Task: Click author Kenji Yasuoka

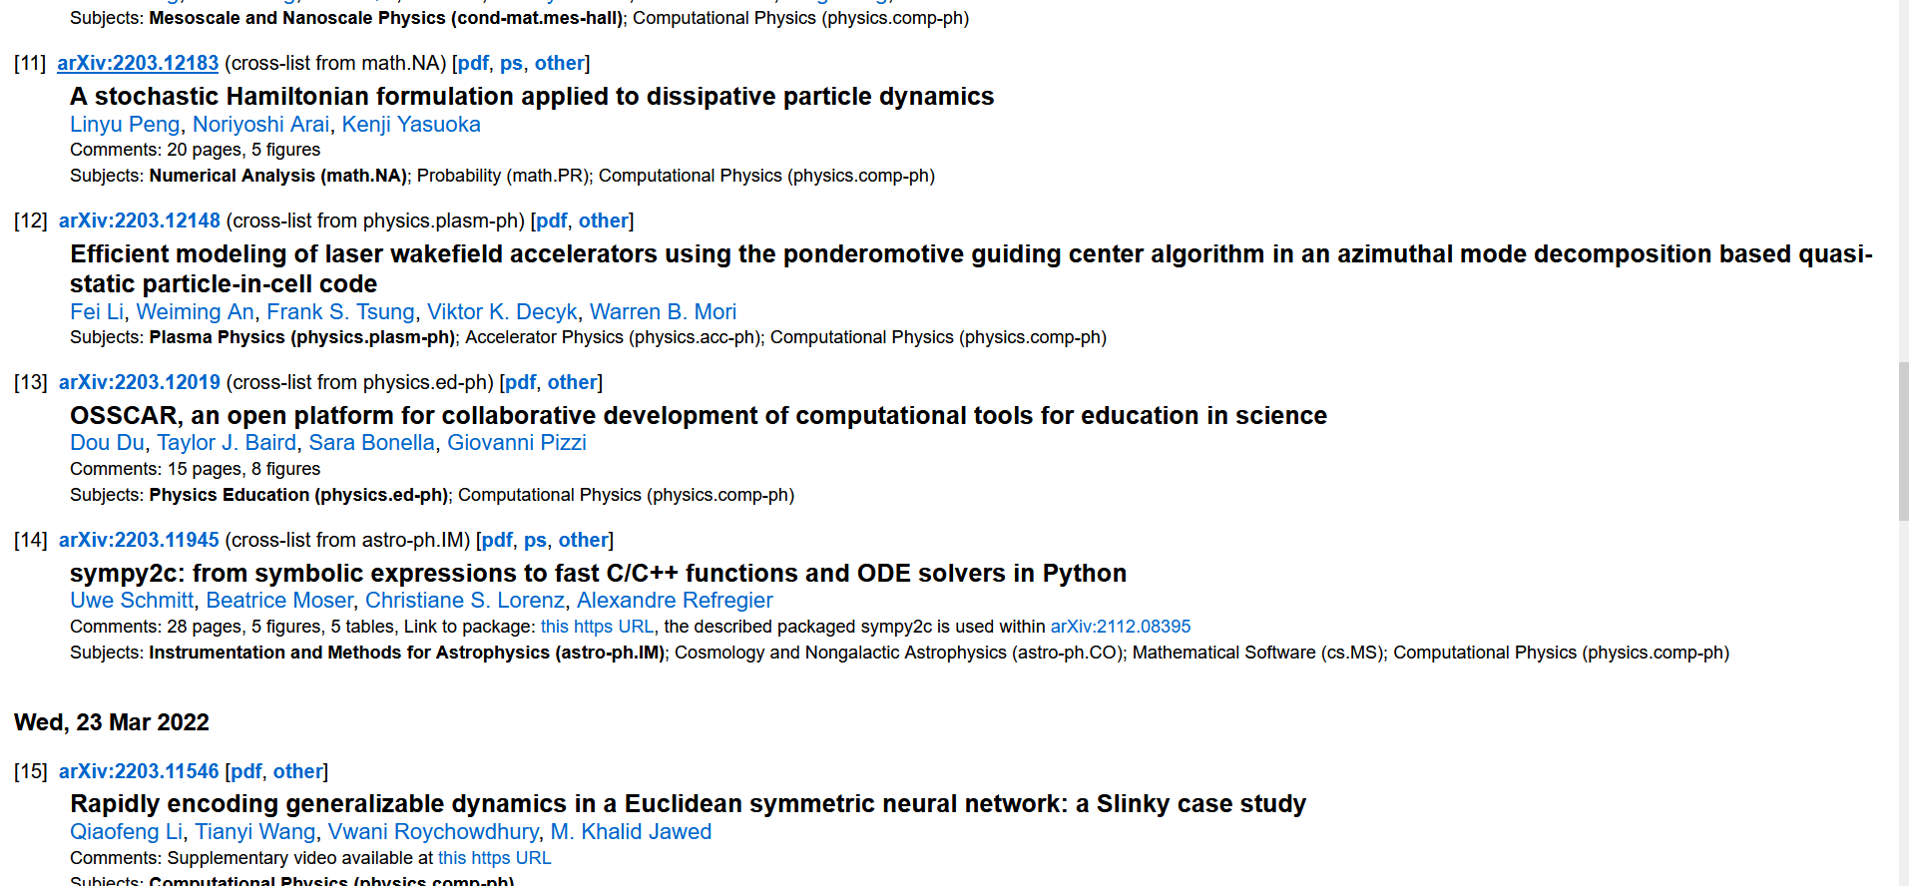Action: point(411,125)
